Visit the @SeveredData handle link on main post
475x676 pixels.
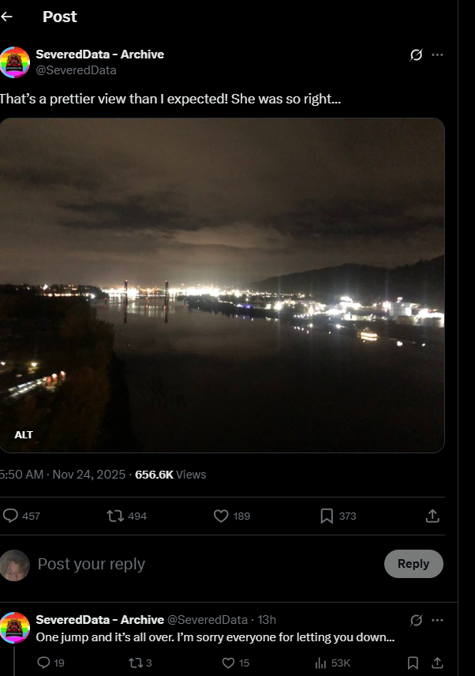pos(77,70)
